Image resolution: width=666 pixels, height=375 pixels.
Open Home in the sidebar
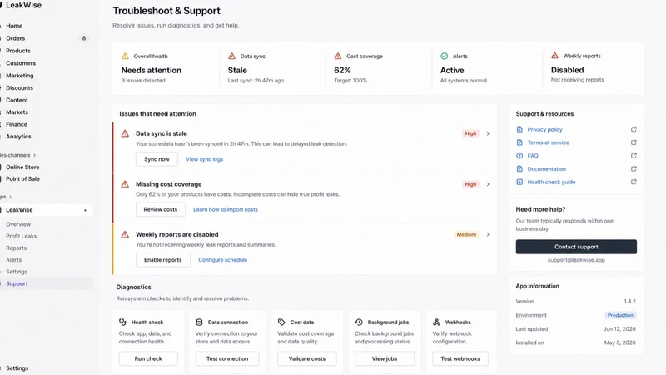tap(14, 26)
